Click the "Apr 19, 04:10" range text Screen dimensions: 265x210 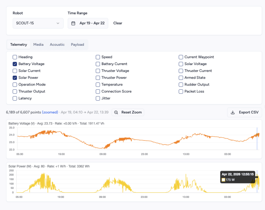pos(72,112)
